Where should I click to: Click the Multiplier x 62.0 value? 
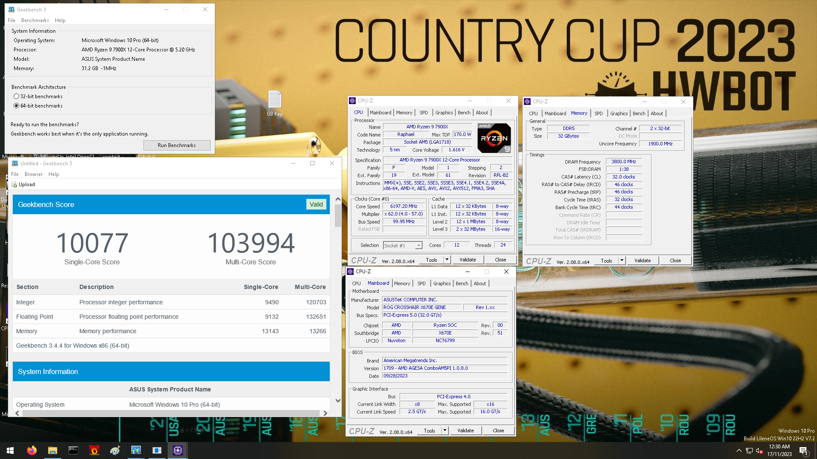[403, 214]
